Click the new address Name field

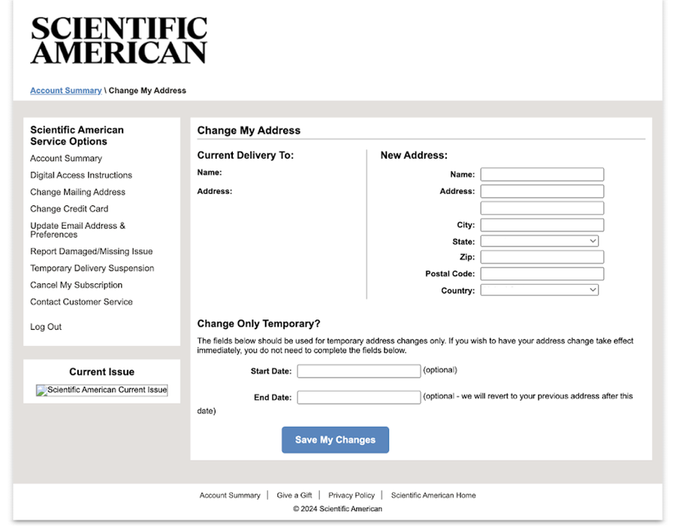pos(542,174)
